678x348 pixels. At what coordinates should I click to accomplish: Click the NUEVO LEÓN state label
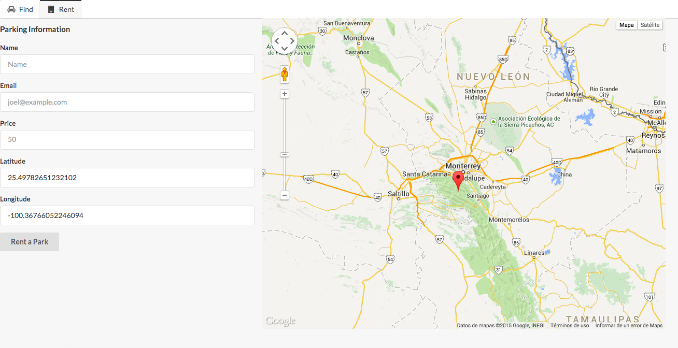point(493,77)
